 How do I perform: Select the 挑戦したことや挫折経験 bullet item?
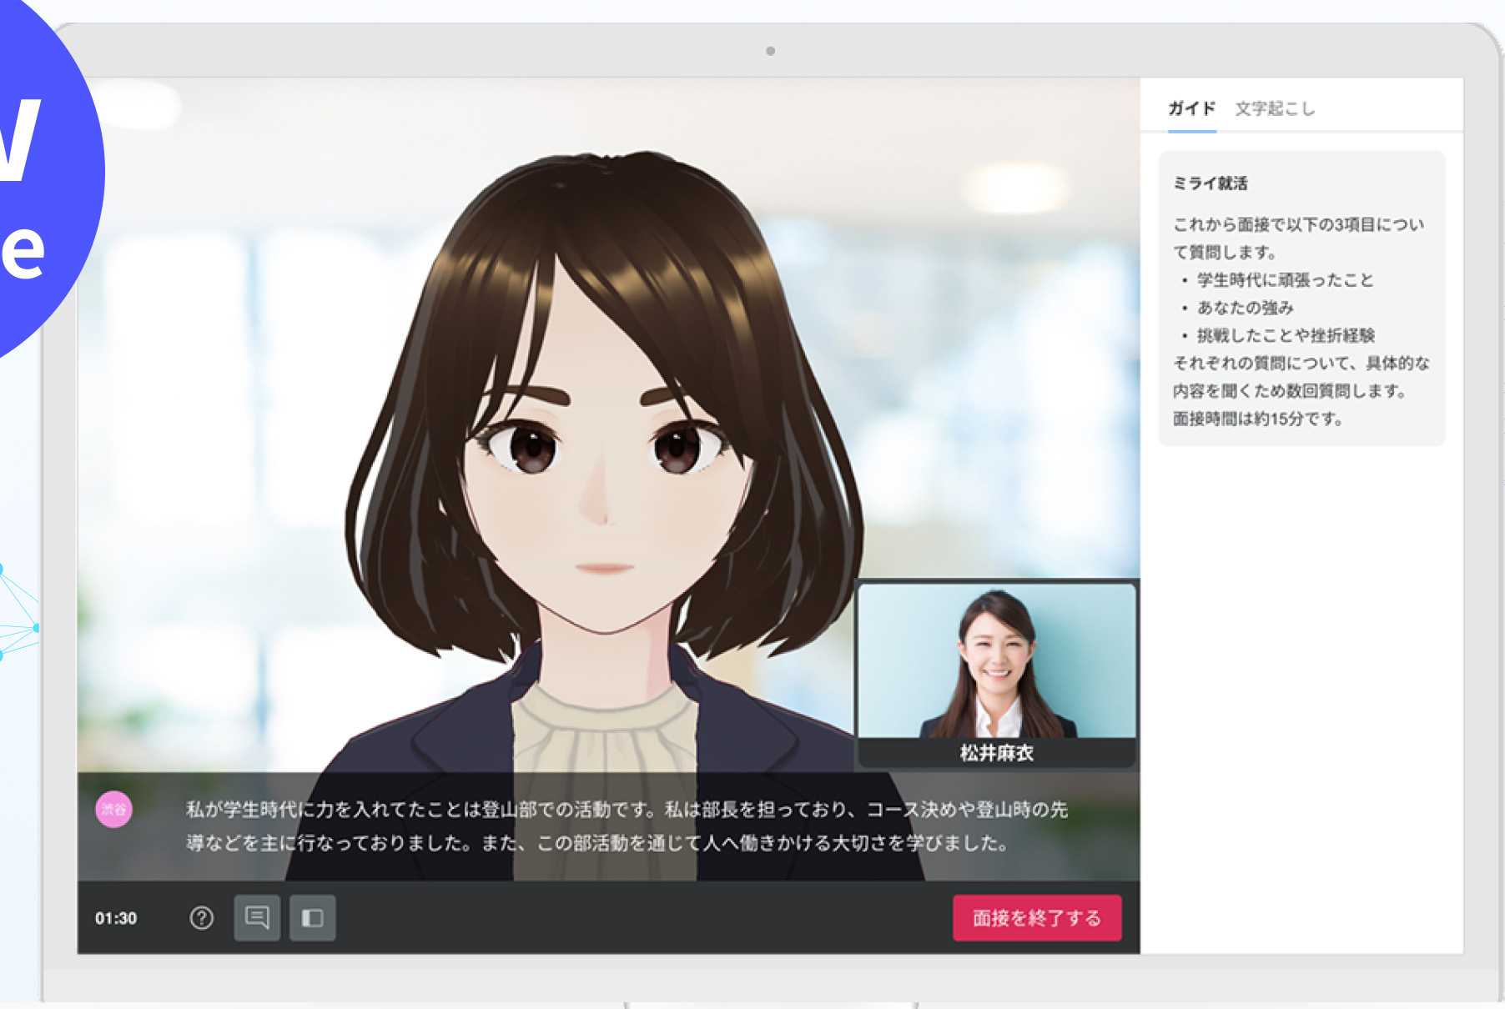pos(1286,335)
